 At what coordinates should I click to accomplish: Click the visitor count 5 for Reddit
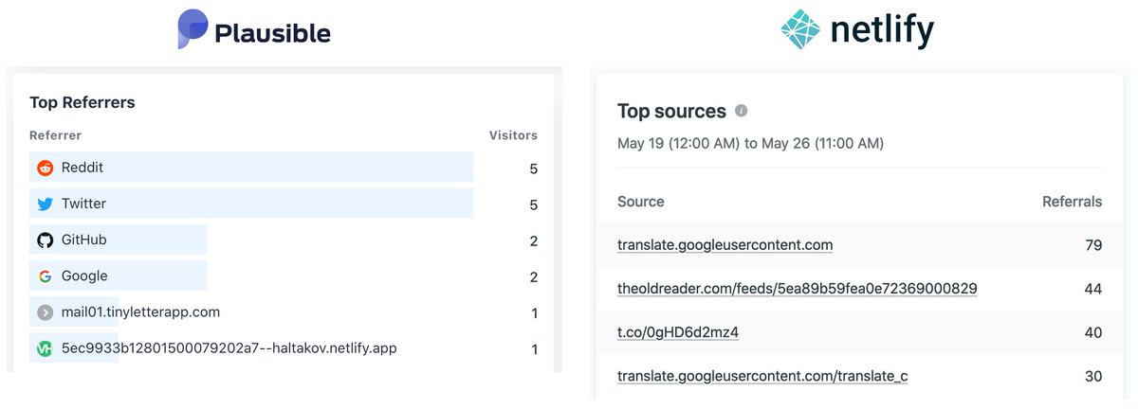coord(534,168)
